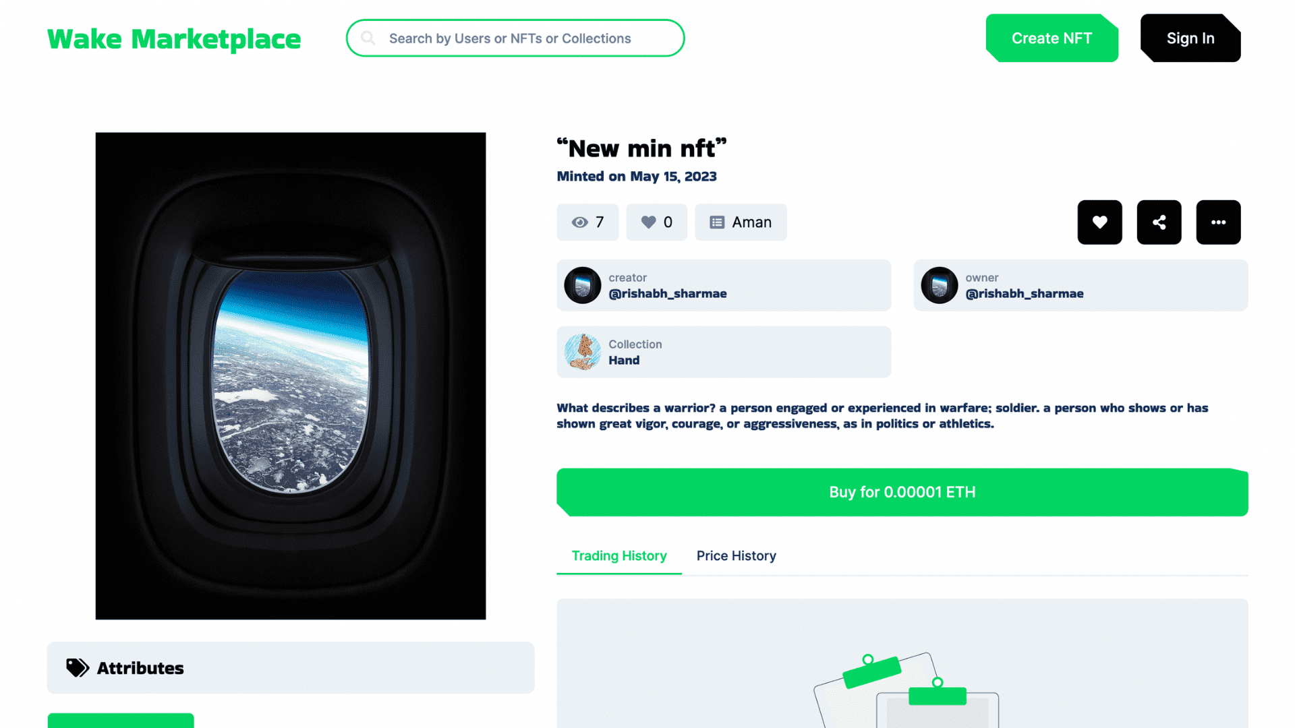Image resolution: width=1295 pixels, height=728 pixels.
Task: Open the three-dots more options menu
Action: (x=1218, y=222)
